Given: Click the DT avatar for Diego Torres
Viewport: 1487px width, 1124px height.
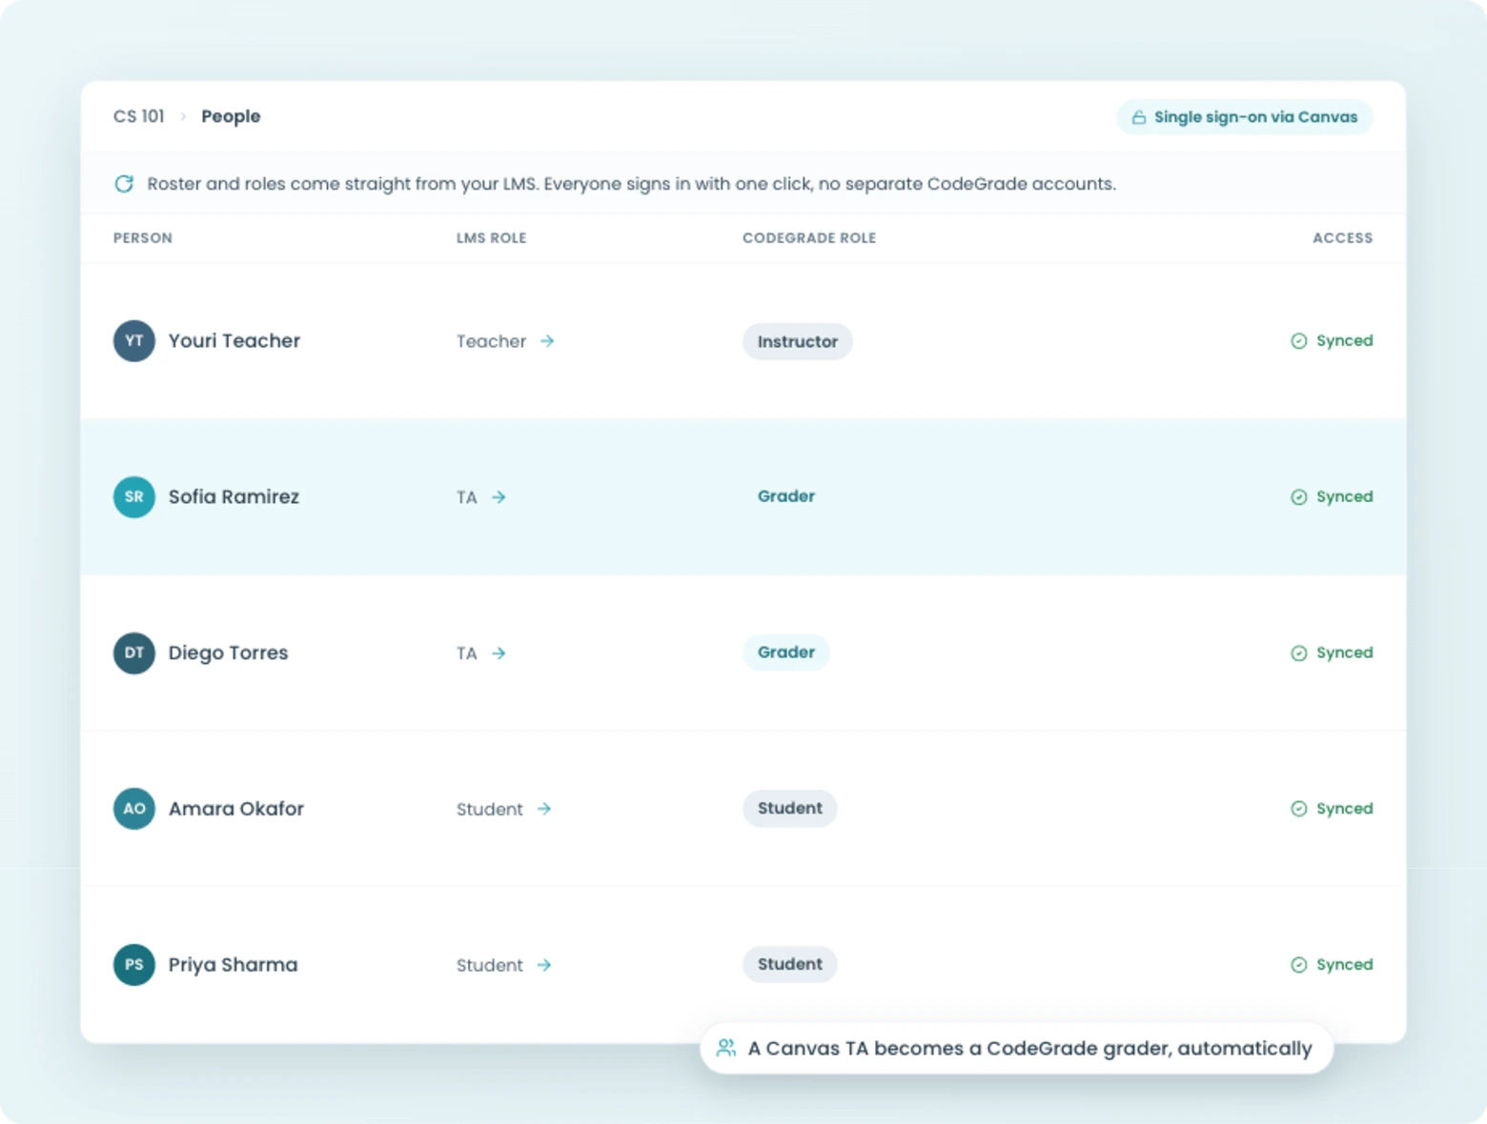Looking at the screenshot, I should [x=134, y=653].
